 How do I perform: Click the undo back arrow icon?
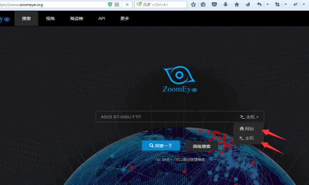tap(259, 5)
